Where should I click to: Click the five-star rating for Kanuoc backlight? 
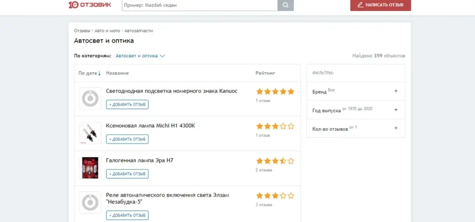tap(275, 92)
